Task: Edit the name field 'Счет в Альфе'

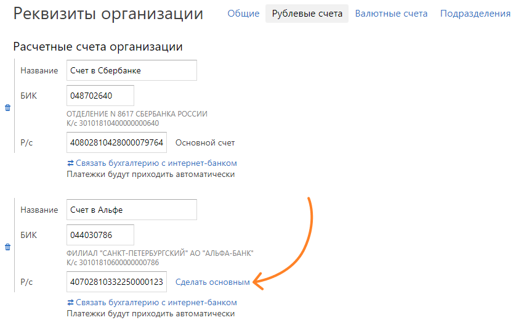Action: tap(132, 210)
